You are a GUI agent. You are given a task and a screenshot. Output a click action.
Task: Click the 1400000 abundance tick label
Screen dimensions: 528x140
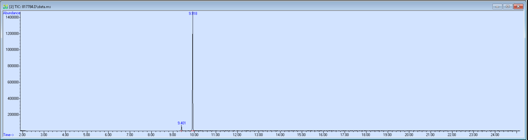point(12,17)
